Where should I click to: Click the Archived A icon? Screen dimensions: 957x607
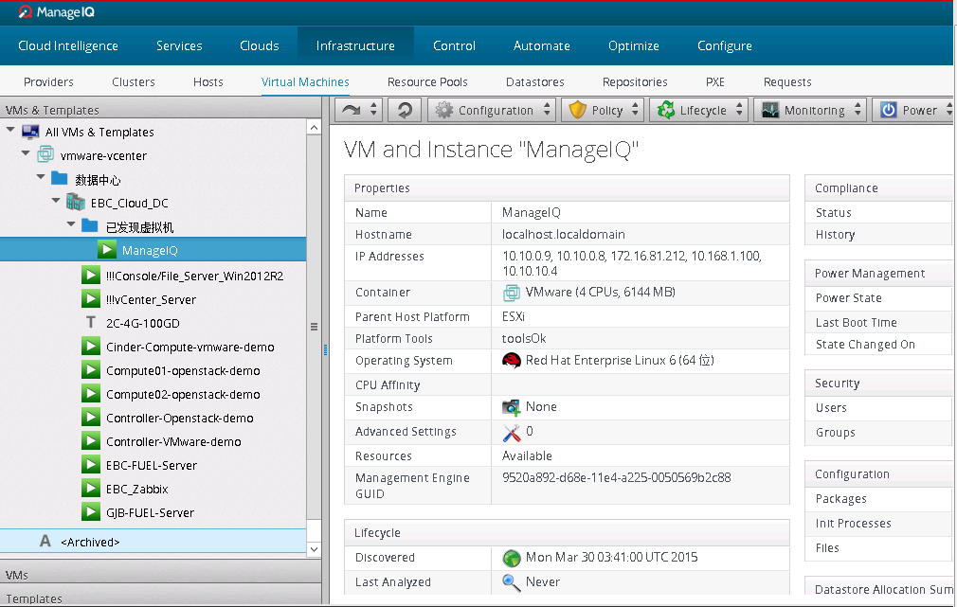[x=45, y=541]
